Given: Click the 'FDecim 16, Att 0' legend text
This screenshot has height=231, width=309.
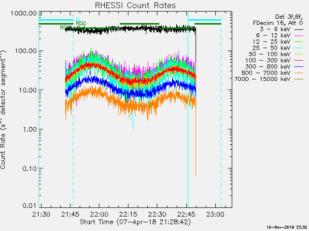Looking at the screenshot, I should pos(278,23).
